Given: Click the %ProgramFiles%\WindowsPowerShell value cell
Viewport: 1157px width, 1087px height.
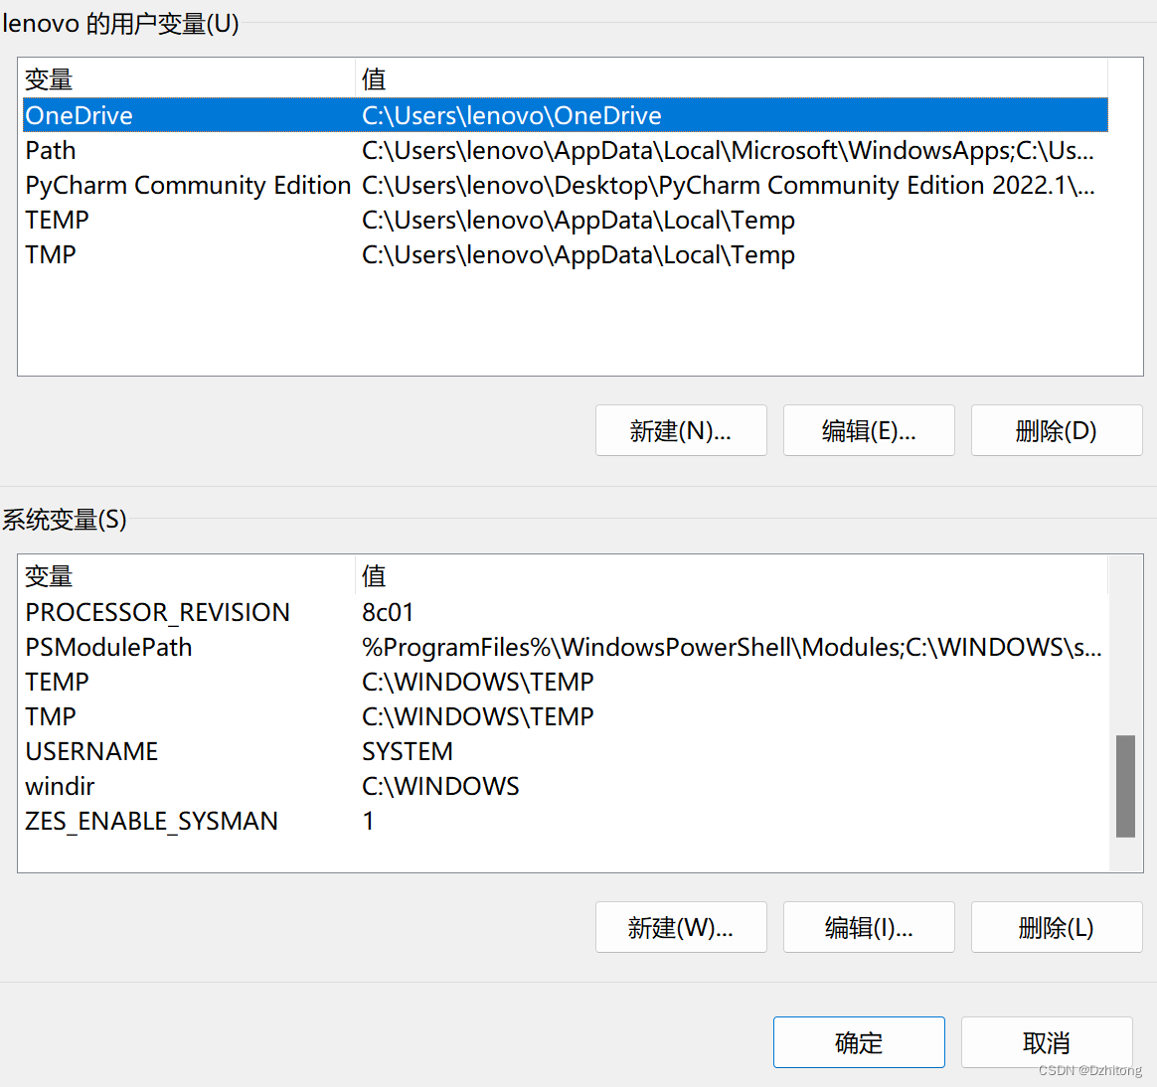Looking at the screenshot, I should pyautogui.click(x=732, y=647).
